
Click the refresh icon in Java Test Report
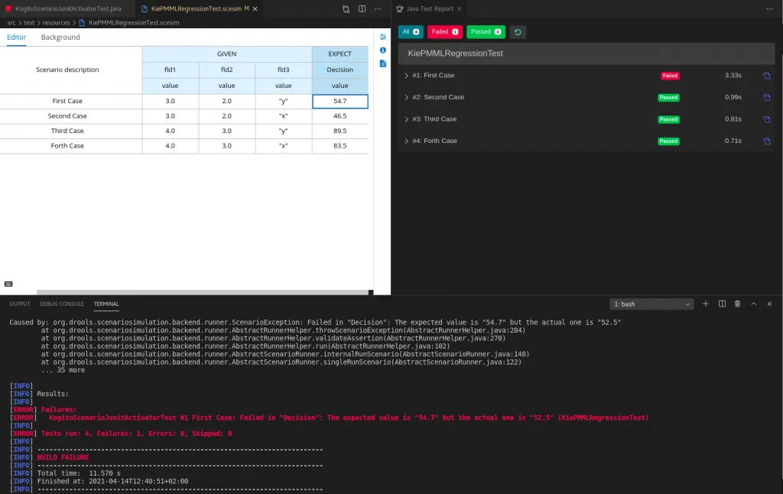coord(518,32)
